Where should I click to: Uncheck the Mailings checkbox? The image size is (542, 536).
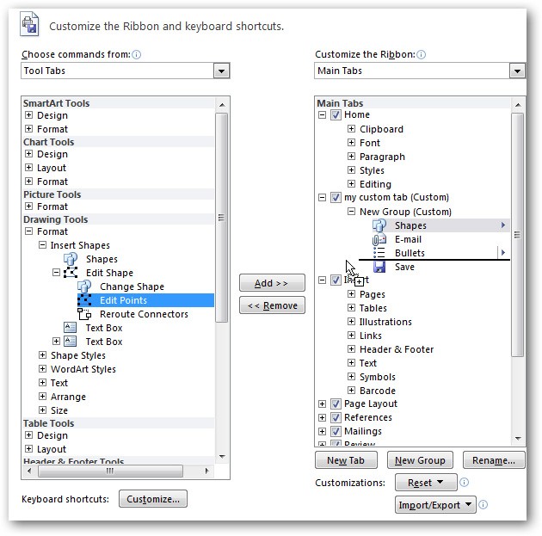coord(336,431)
